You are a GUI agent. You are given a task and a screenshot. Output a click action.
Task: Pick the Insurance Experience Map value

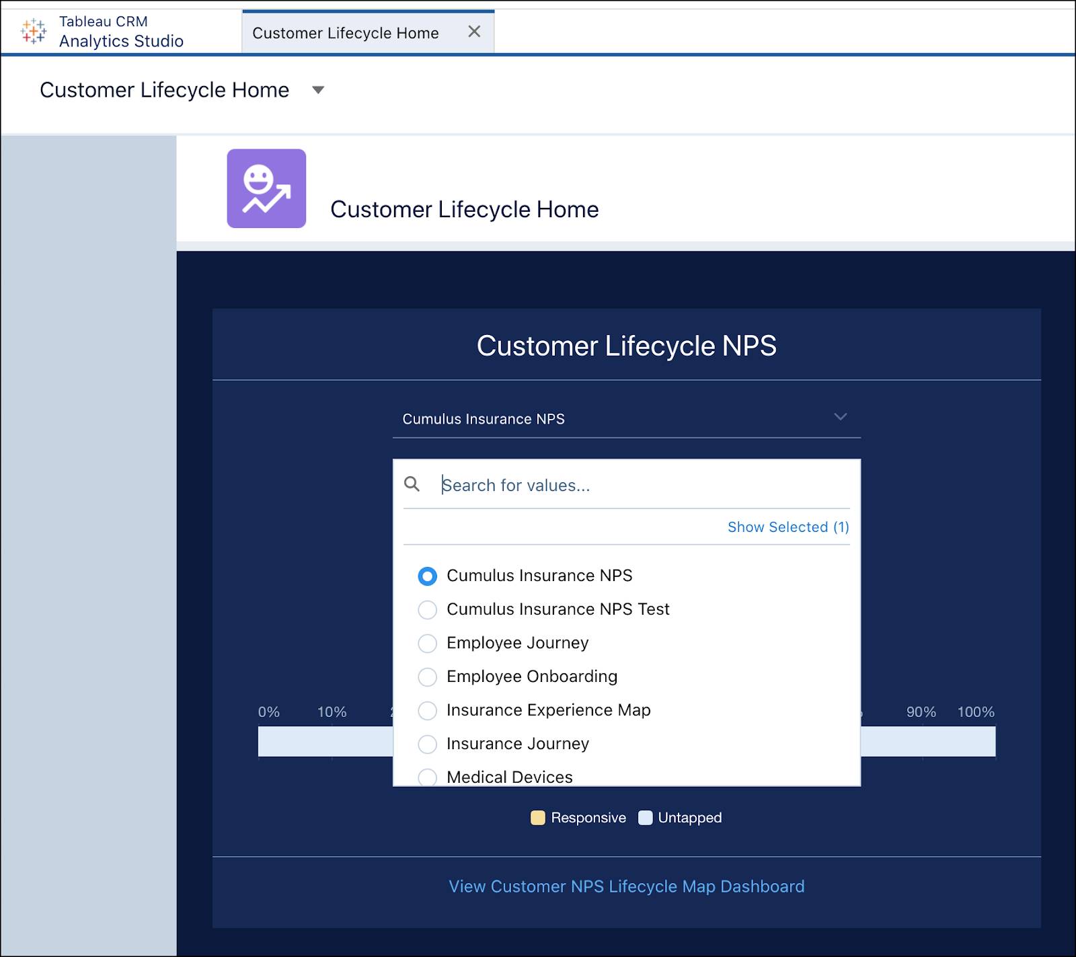[428, 710]
